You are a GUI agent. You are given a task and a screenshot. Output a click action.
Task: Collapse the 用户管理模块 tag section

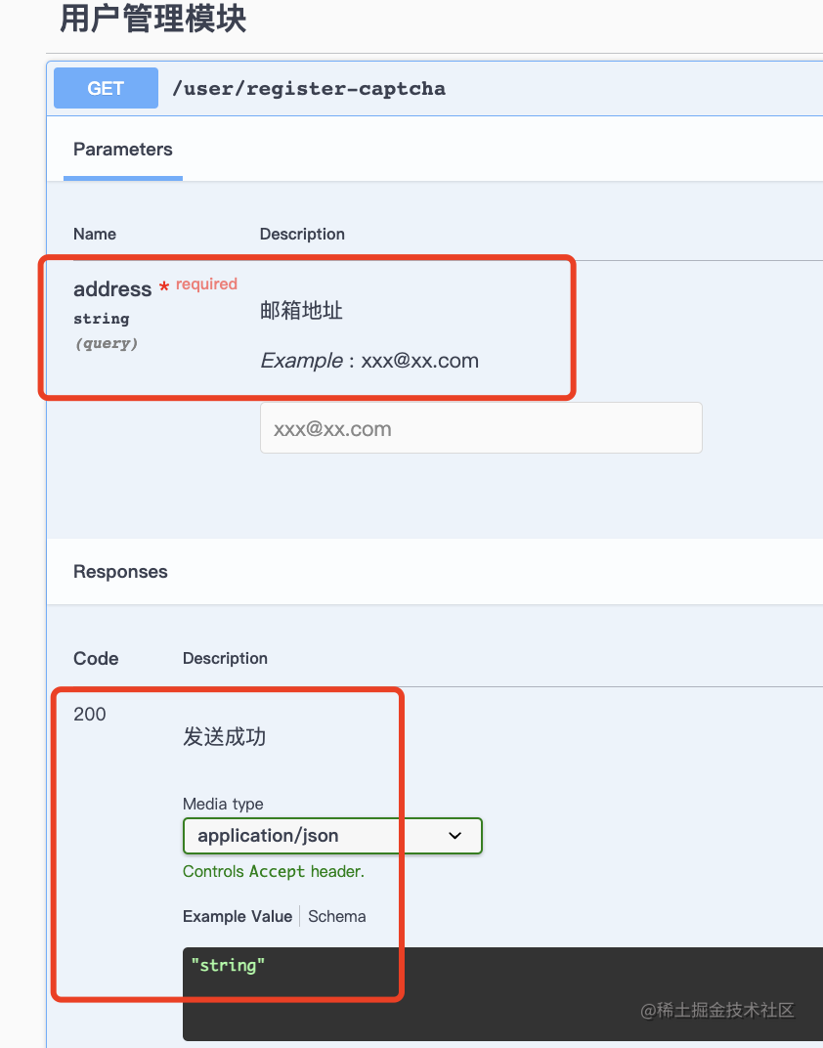pos(152,20)
